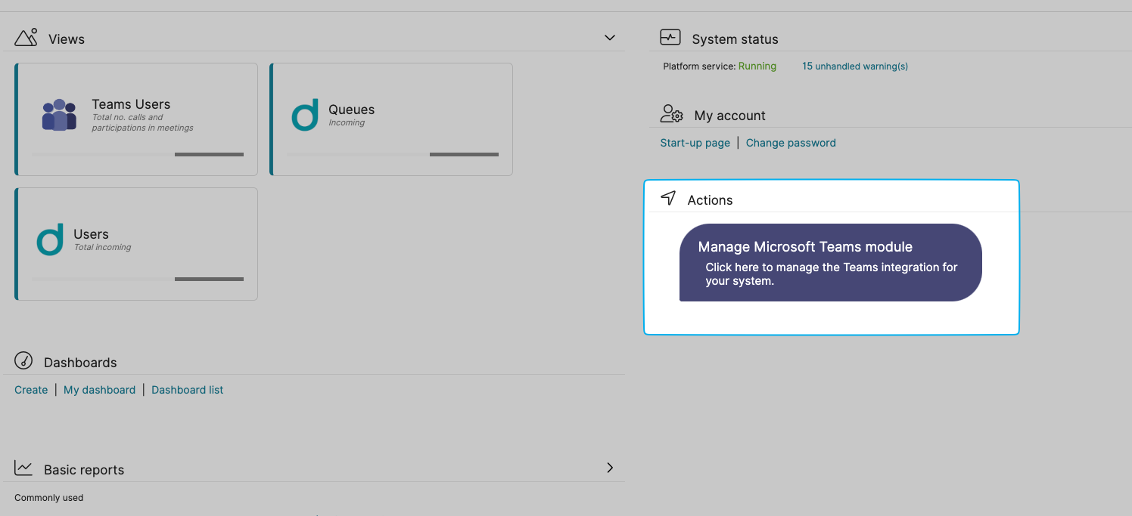The image size is (1132, 516).
Task: Collapse the Views section chevron
Action: pyautogui.click(x=610, y=38)
